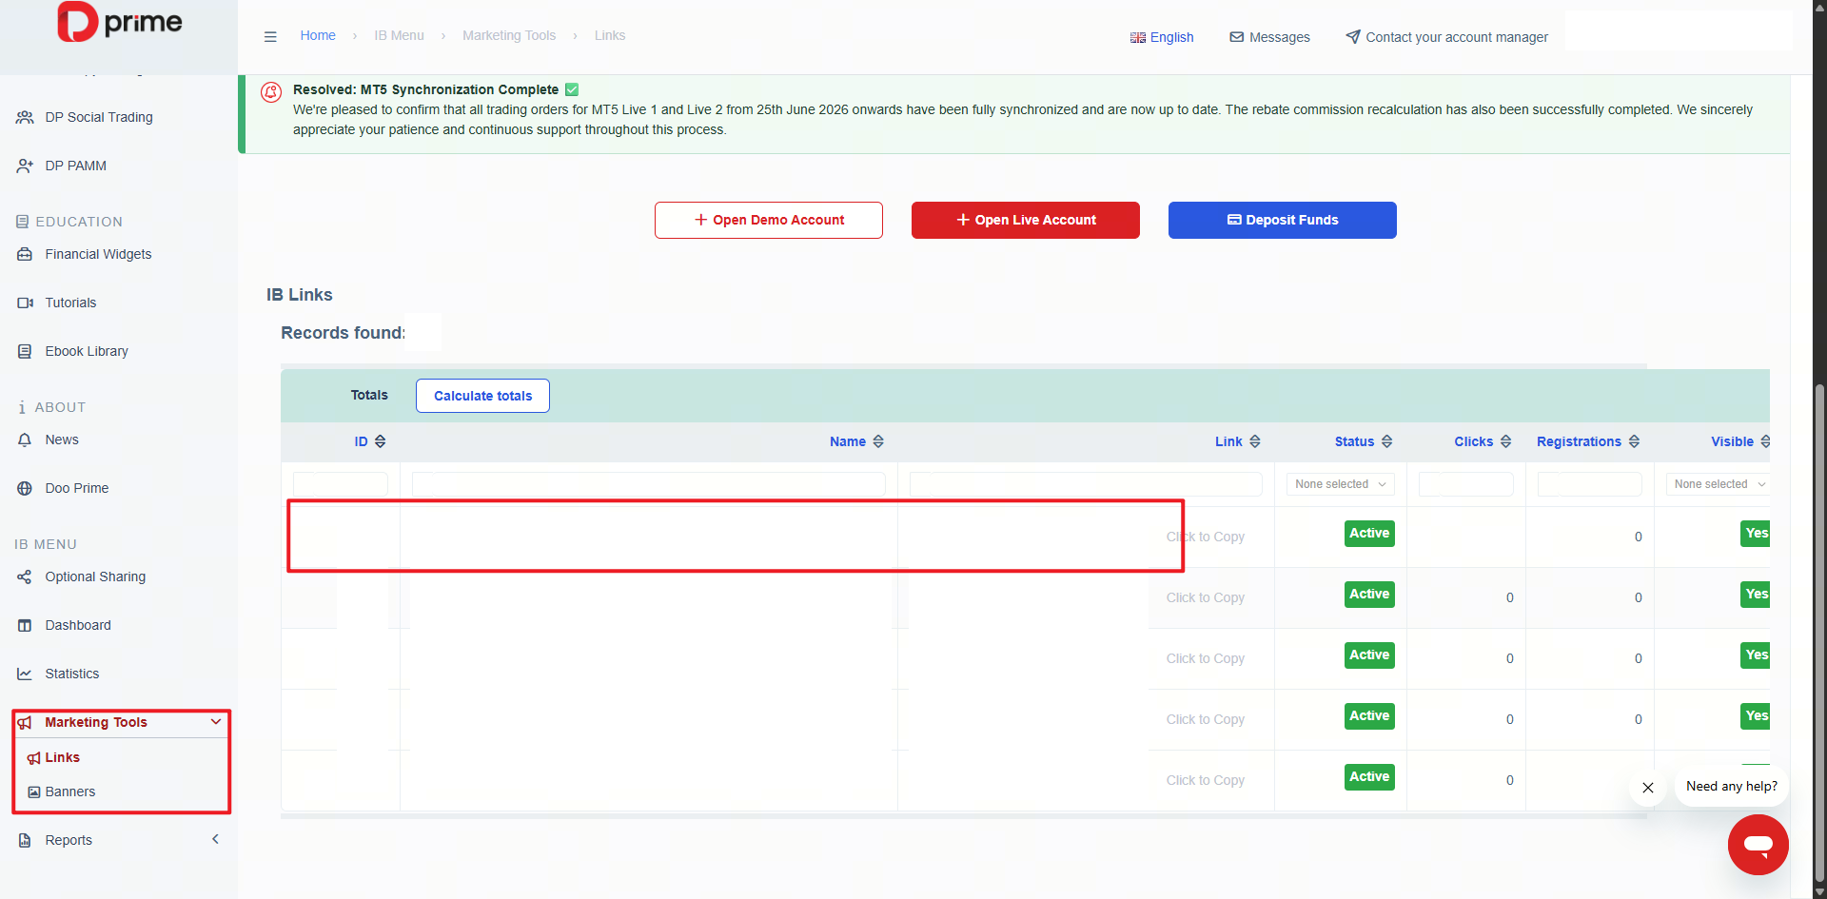The width and height of the screenshot is (1827, 899).
Task: Click first row Yes visible badge
Action: tap(1756, 534)
